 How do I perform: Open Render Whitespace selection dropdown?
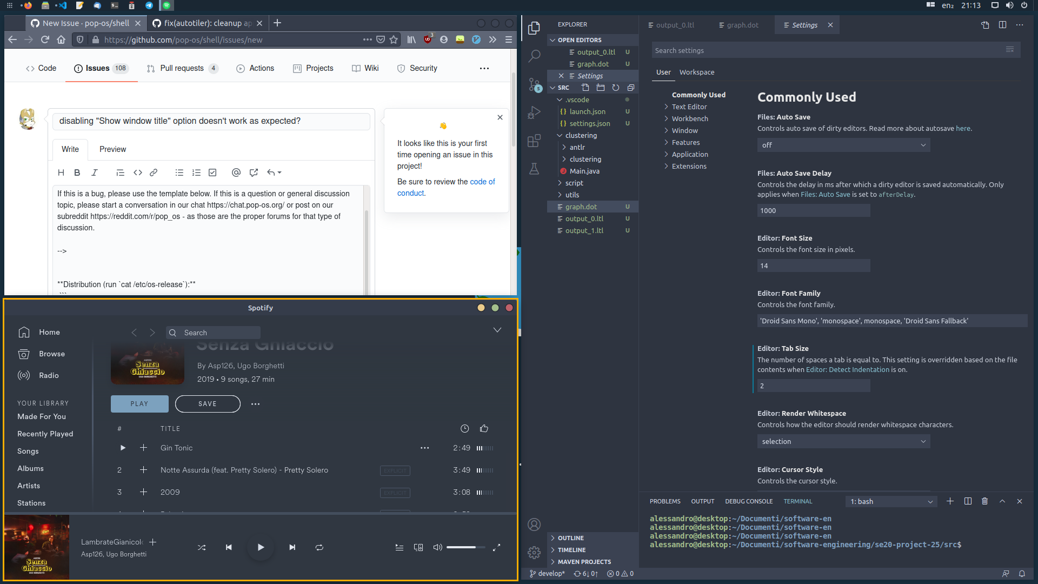coord(843,441)
